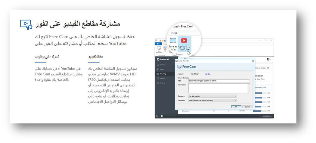Screen dimensions: 316x143
Task: Click inside the Description text area
Action: (219, 88)
